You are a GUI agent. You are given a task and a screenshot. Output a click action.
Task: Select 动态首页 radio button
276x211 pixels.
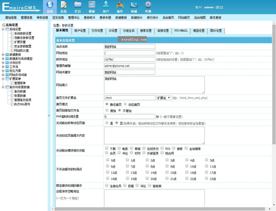tap(125, 104)
